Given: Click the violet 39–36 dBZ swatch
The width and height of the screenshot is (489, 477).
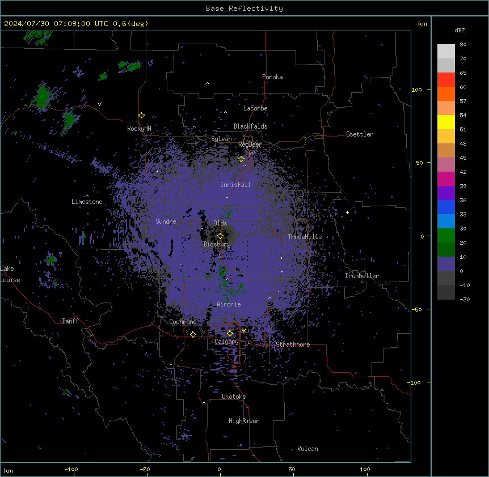Looking at the screenshot, I should pyautogui.click(x=446, y=193).
